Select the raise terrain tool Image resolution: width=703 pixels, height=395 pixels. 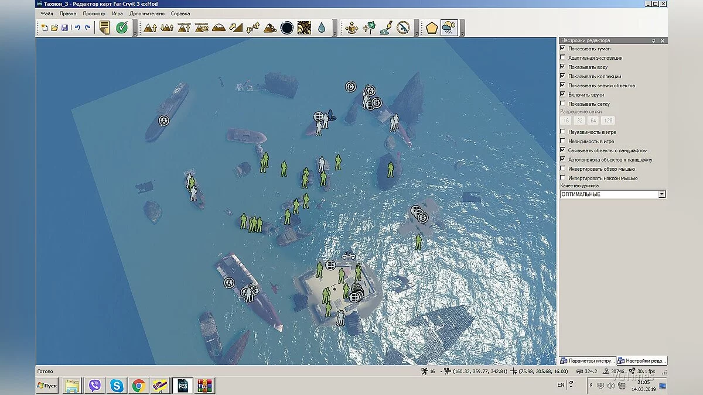tap(150, 28)
